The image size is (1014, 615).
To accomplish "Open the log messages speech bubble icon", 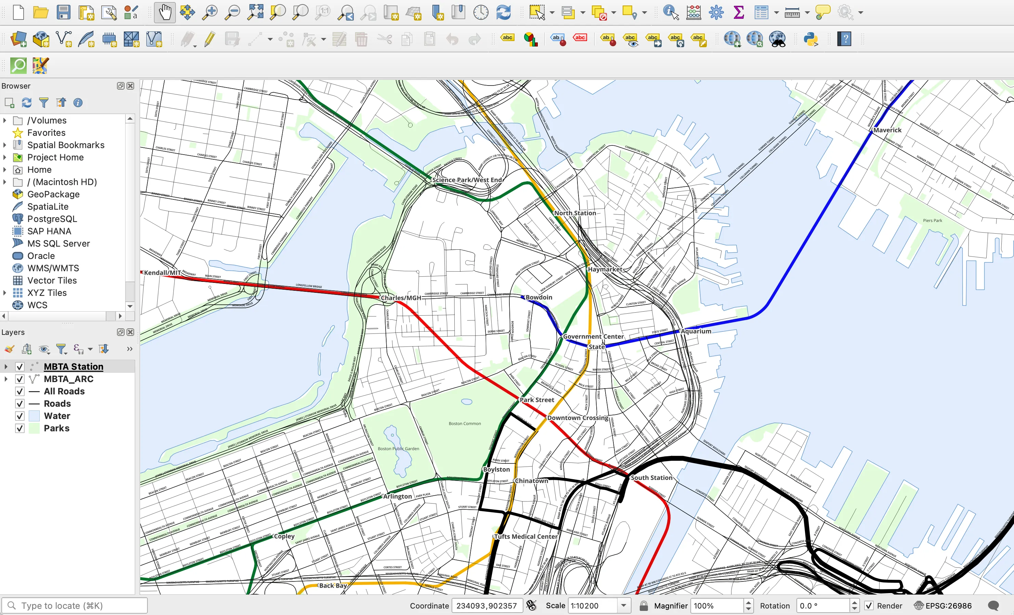I will (993, 605).
